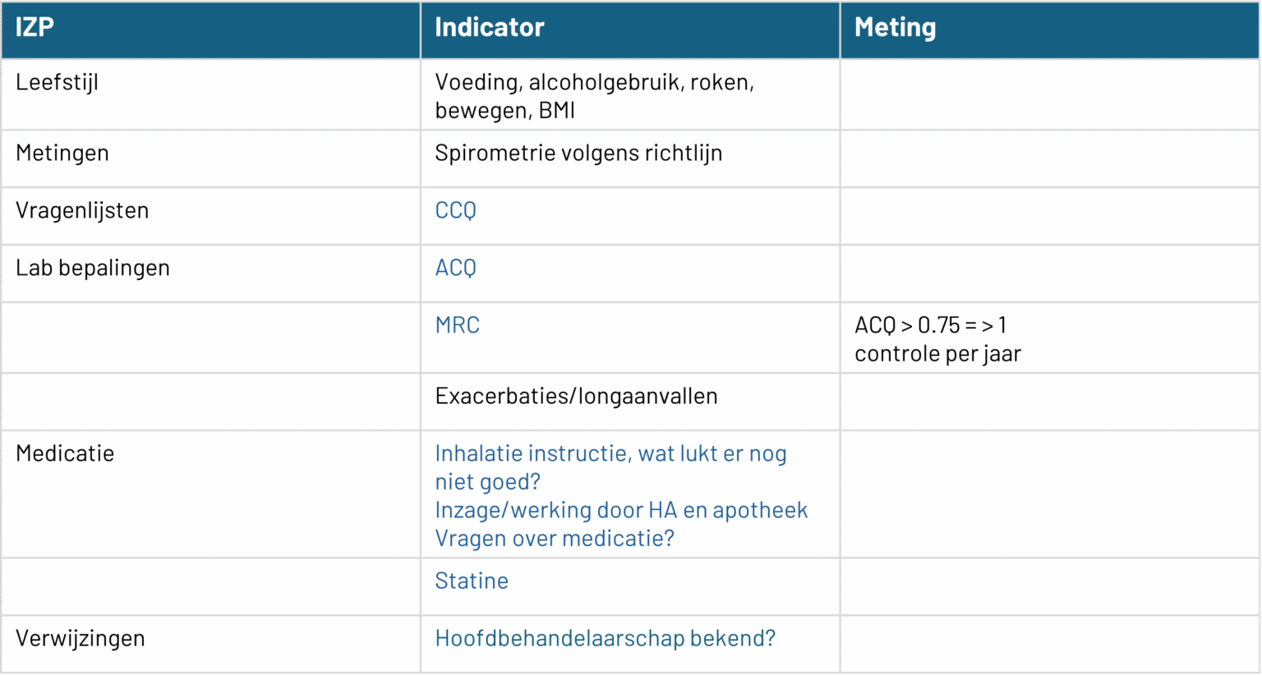Click 'Spirometrie volgens richtlijn' text
The width and height of the screenshot is (1262, 675).
pos(578,154)
